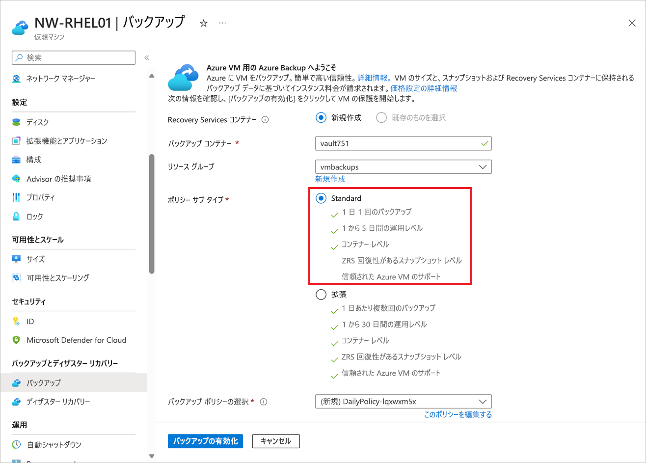Click the バックアップ cloud icon in sidebar
The width and height of the screenshot is (646, 463).
pos(16,382)
